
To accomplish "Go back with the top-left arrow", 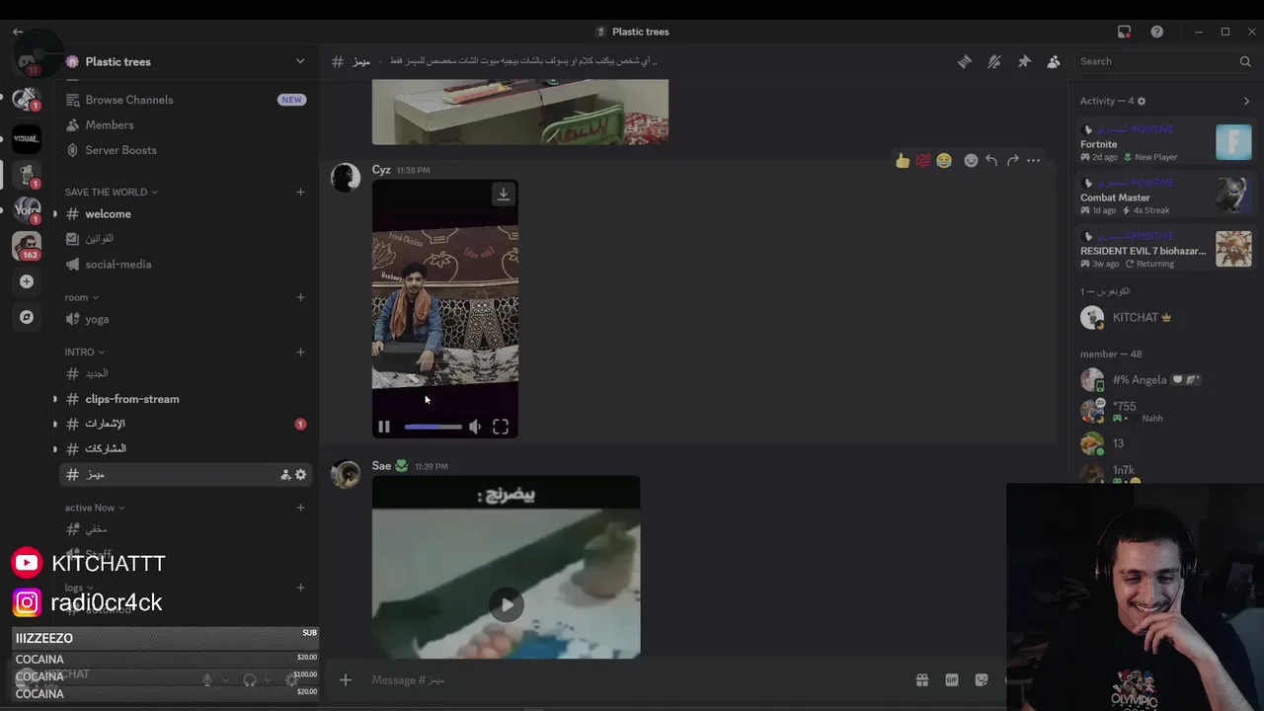I will tap(18, 32).
